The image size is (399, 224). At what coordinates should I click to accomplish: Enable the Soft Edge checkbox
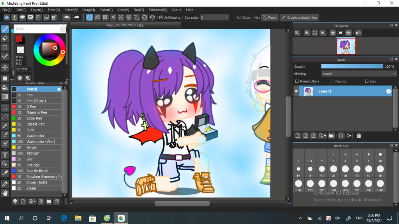[234, 17]
